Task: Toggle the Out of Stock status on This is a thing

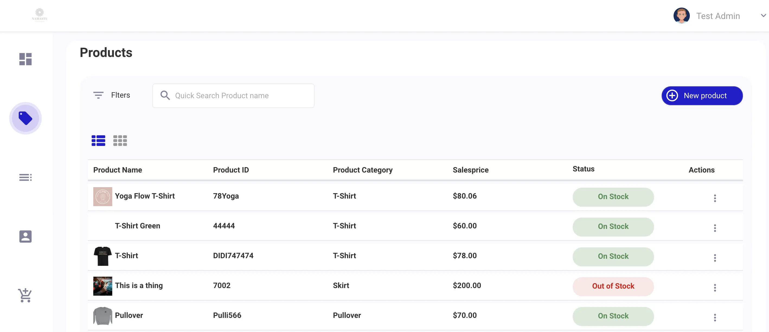Action: [x=613, y=286]
